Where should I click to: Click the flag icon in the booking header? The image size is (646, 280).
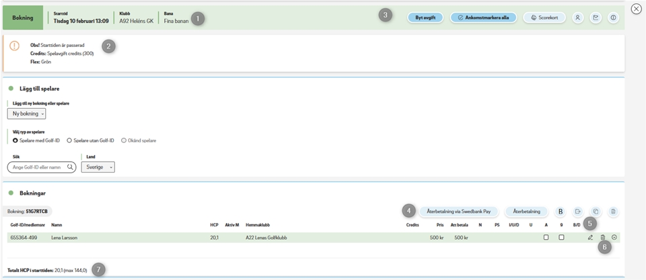pos(596,18)
